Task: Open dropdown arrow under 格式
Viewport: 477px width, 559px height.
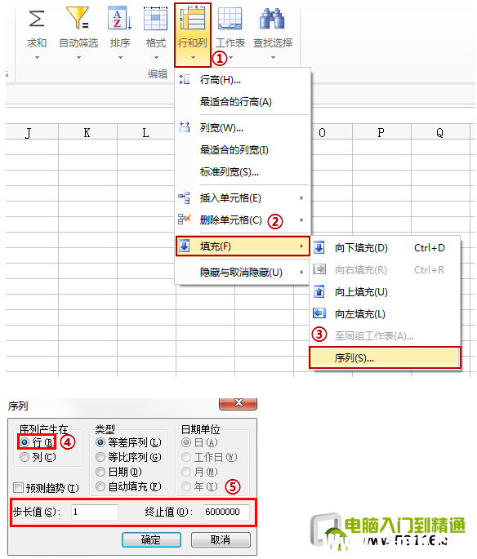Action: [156, 57]
